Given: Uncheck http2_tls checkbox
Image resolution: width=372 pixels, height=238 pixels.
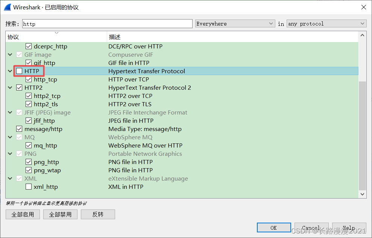Looking at the screenshot, I should coord(29,104).
